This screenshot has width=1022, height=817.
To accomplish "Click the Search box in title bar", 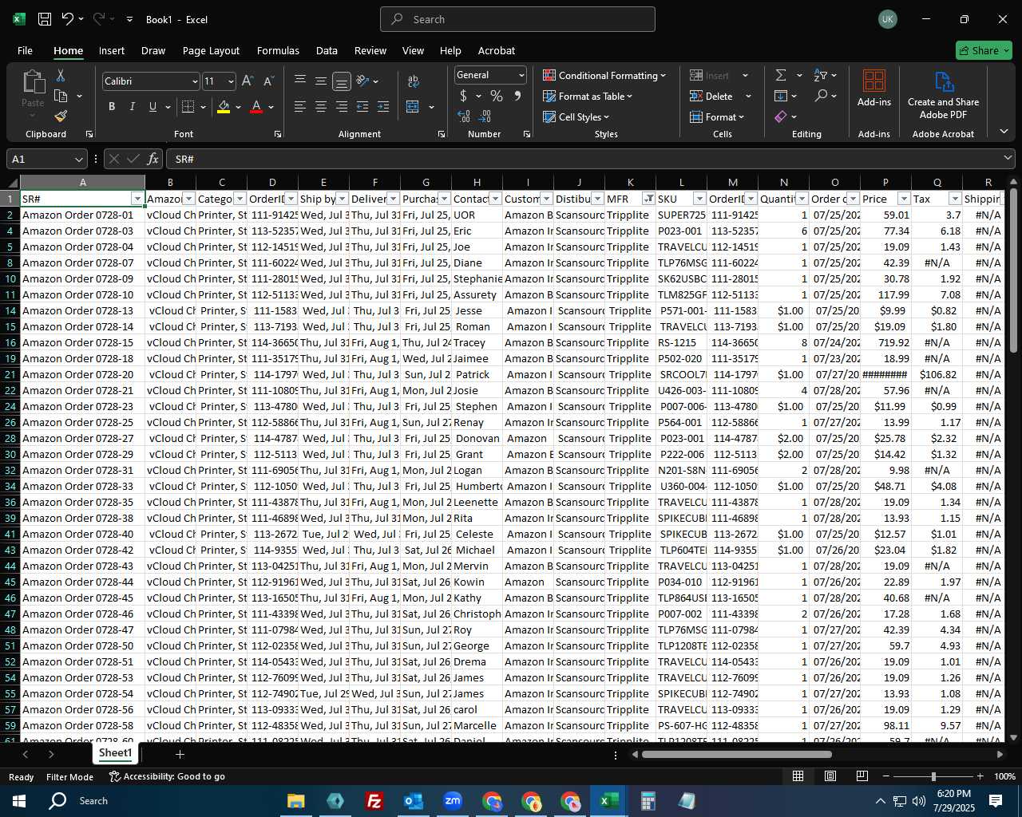I will [517, 19].
